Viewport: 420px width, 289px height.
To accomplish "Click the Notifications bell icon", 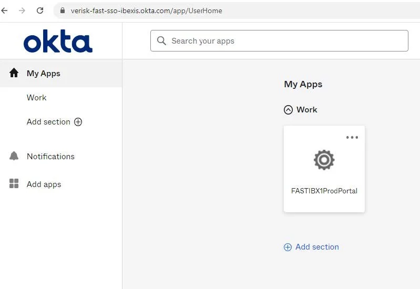I will point(14,156).
